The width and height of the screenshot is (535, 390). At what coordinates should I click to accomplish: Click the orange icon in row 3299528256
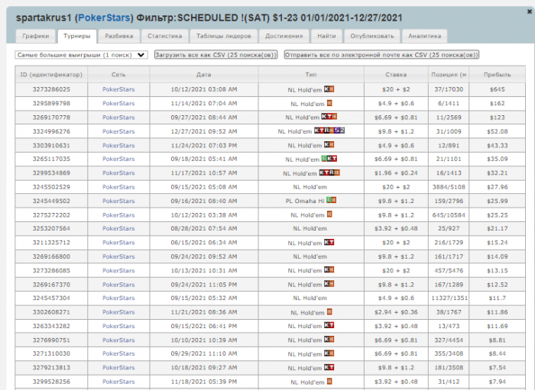pos(329,381)
